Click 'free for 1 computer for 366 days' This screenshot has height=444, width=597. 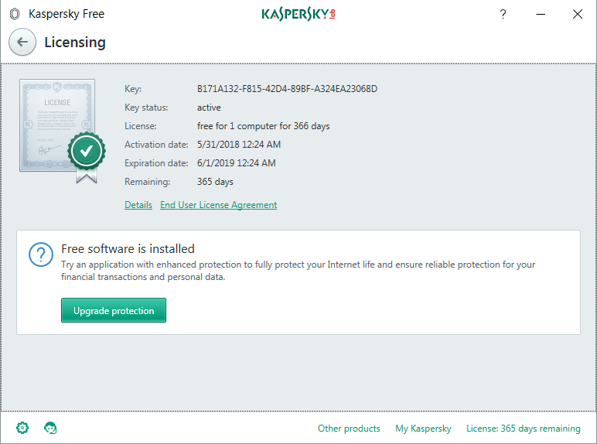(x=263, y=126)
